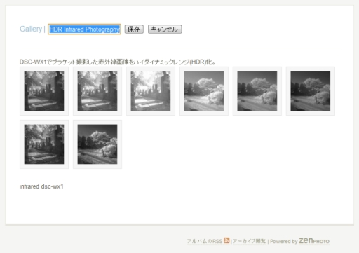Image resolution: width=359 pixels, height=253 pixels.
Task: Open fourth thumbnail in the top row
Action: 204,91
